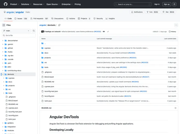Click the Search or jump to field
The height and width of the screenshot is (134, 180).
point(133,4)
